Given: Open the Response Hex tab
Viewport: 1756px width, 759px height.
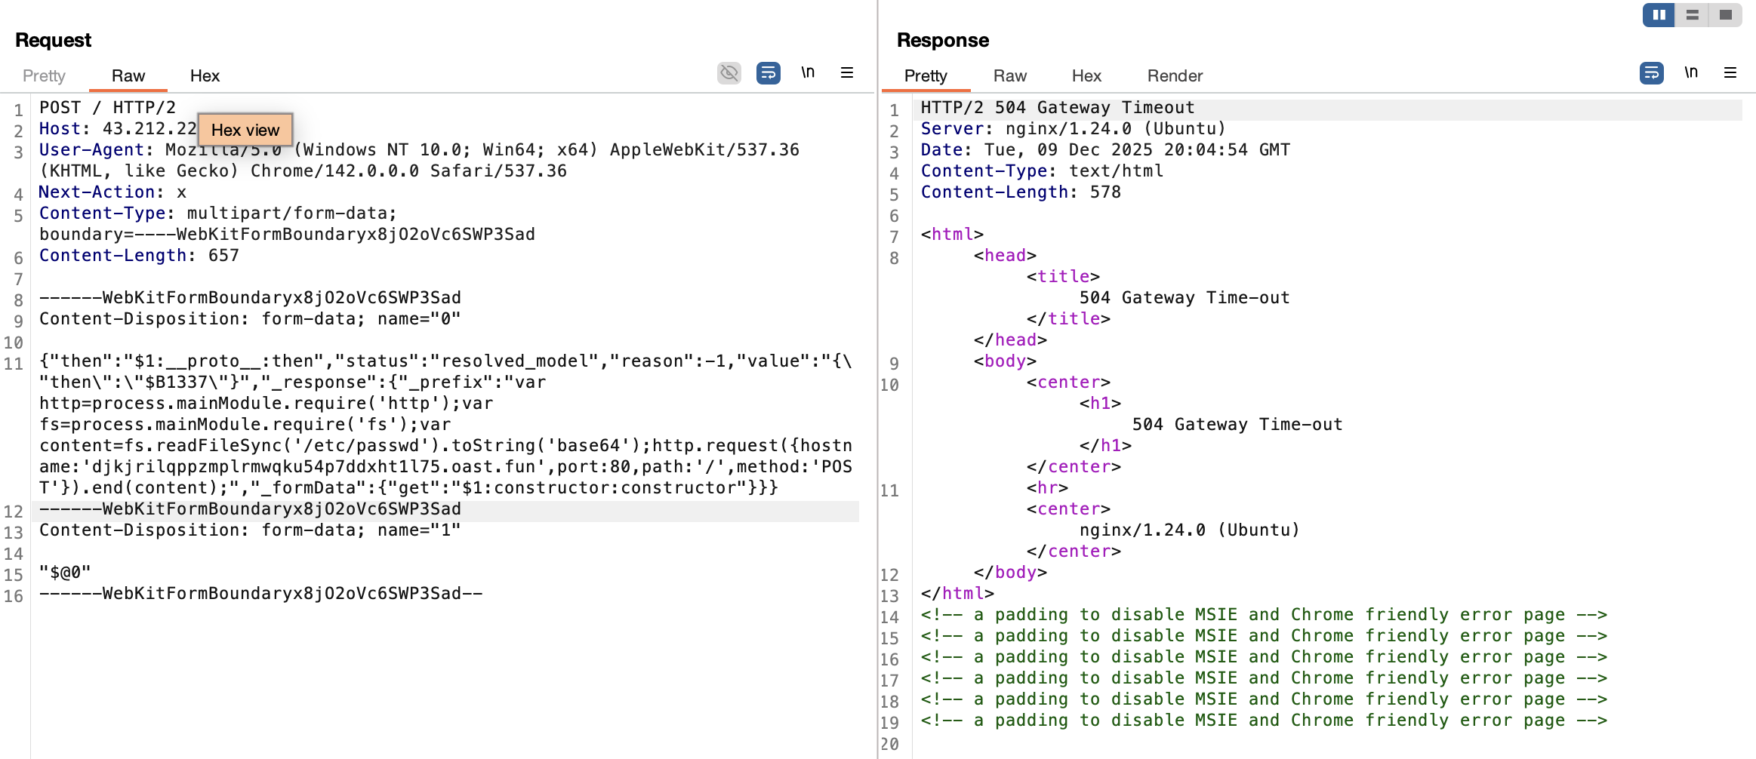Looking at the screenshot, I should (x=1086, y=75).
